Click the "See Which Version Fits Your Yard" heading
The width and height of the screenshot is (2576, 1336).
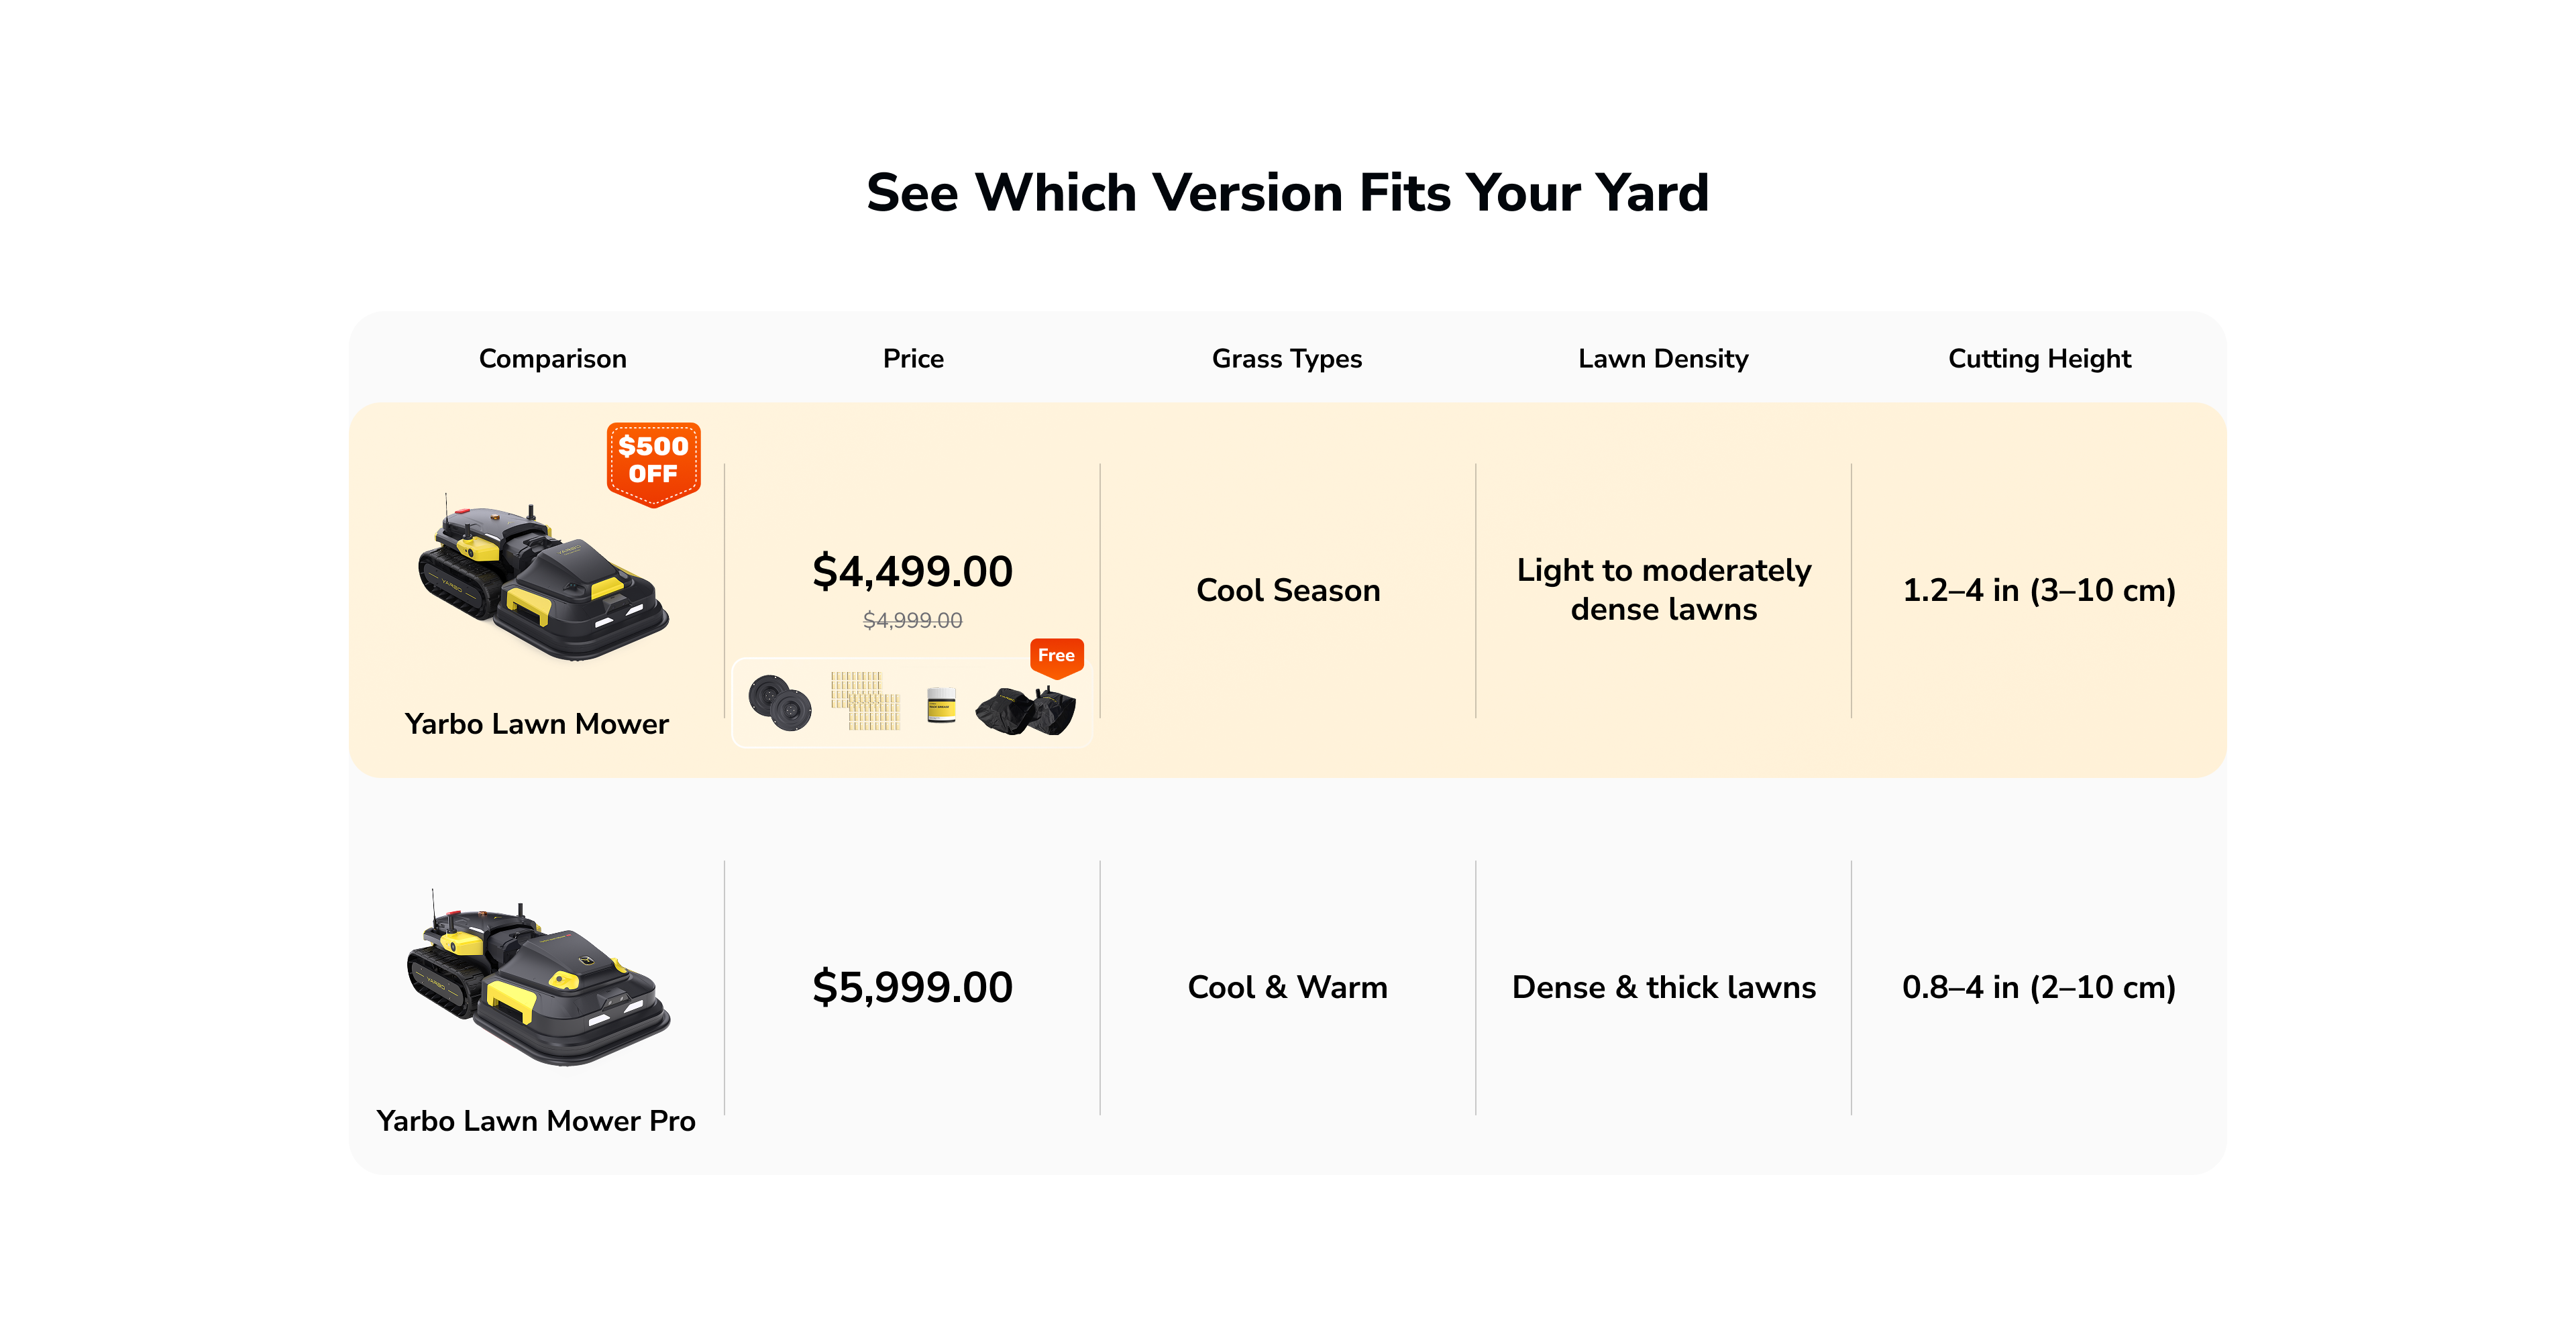pyautogui.click(x=1287, y=193)
